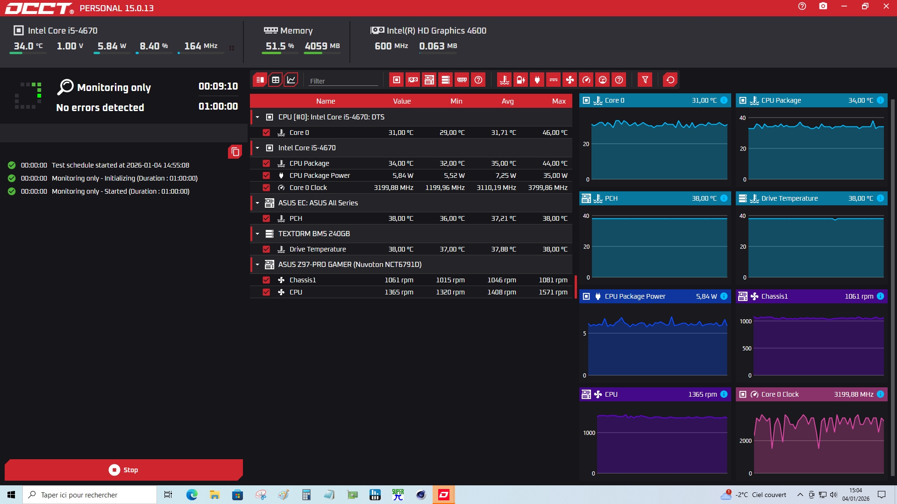Sort by the Max column header

(558, 101)
